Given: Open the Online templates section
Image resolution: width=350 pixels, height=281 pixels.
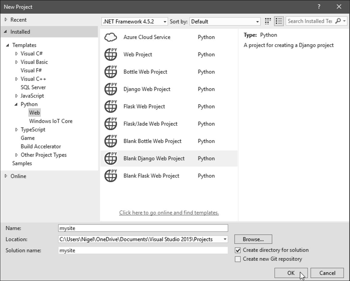Looking at the screenshot, I should coord(18,176).
